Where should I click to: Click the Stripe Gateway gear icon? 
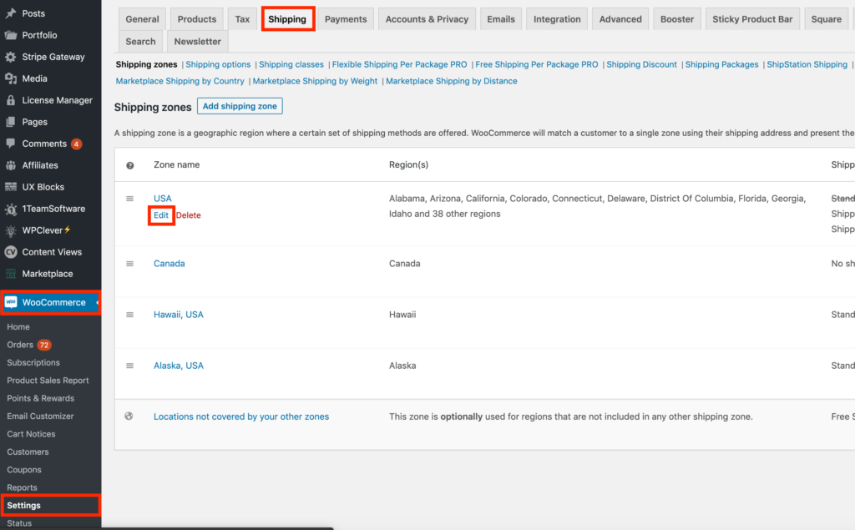pos(10,57)
